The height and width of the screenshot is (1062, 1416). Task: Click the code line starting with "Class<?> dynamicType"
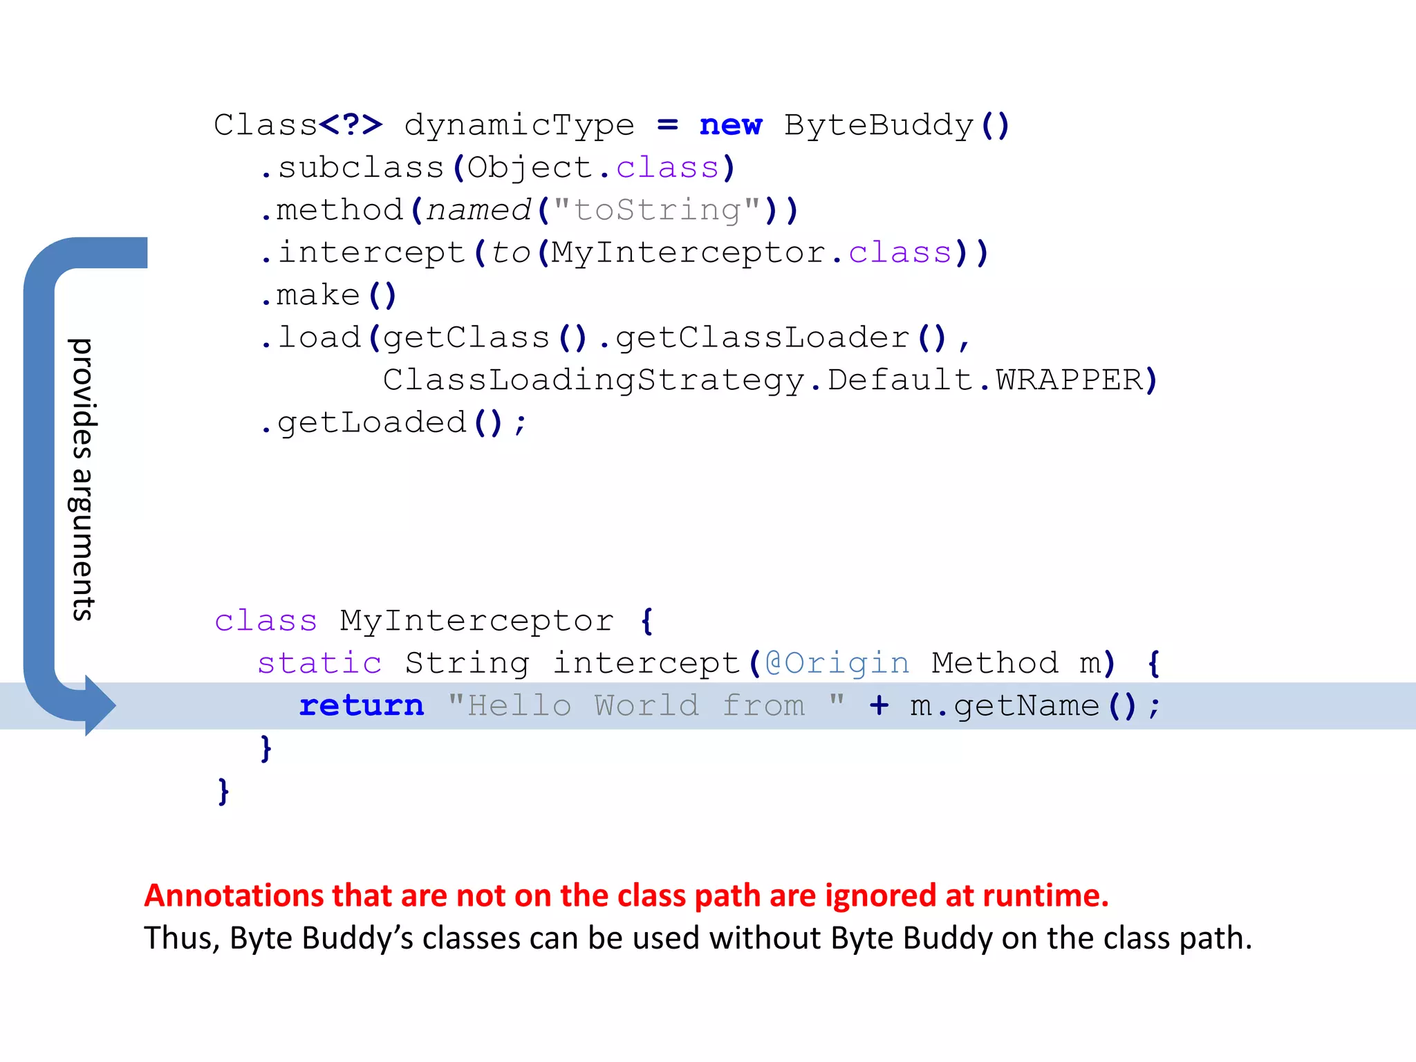612,125
